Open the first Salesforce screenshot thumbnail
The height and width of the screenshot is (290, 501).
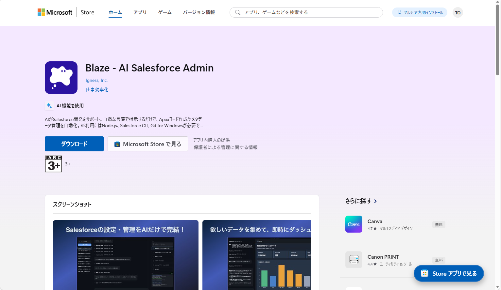pos(126,255)
